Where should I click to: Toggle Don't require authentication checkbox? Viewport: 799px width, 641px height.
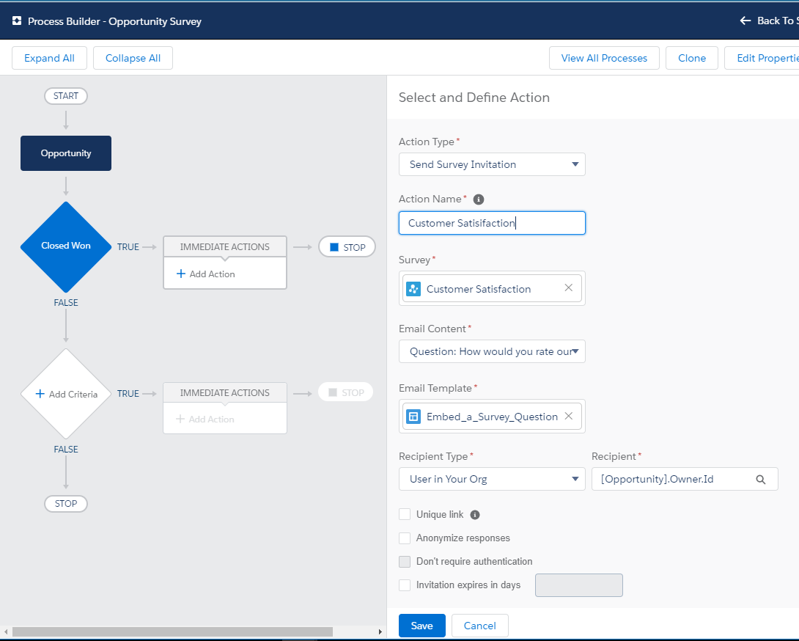coord(405,562)
